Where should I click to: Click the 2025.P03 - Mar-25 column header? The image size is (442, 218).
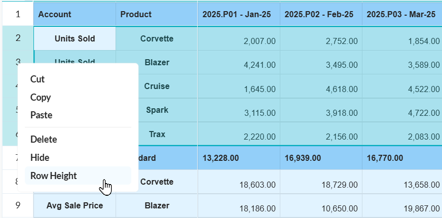coord(401,14)
